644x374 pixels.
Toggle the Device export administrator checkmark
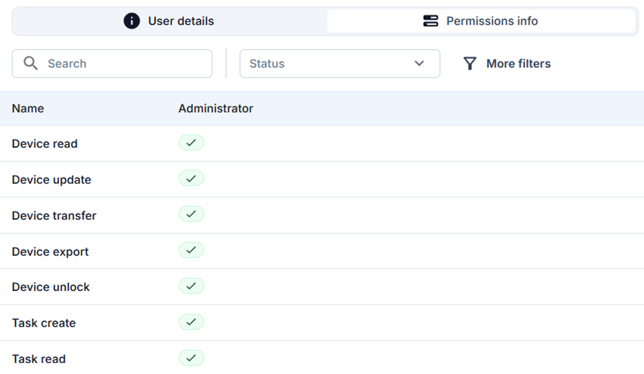(x=191, y=250)
